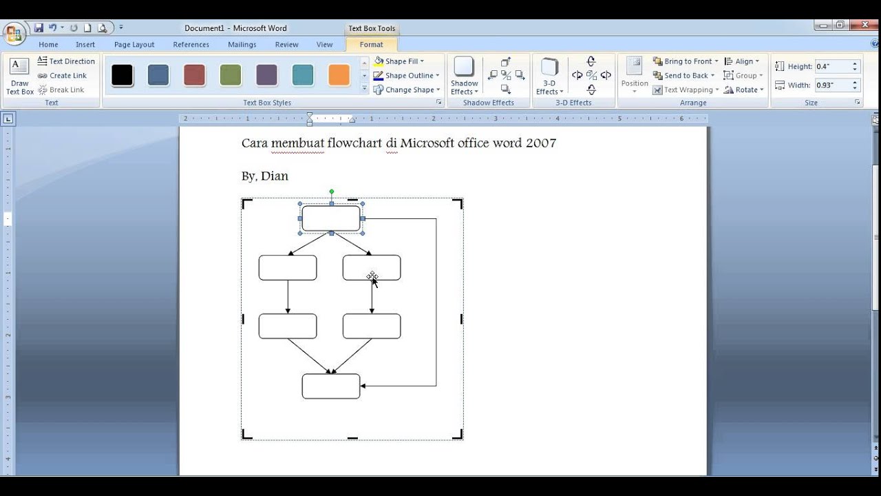Expand the Text Box Styles gallery (More)
Screen dimensions: 881x496
[x=364, y=89]
